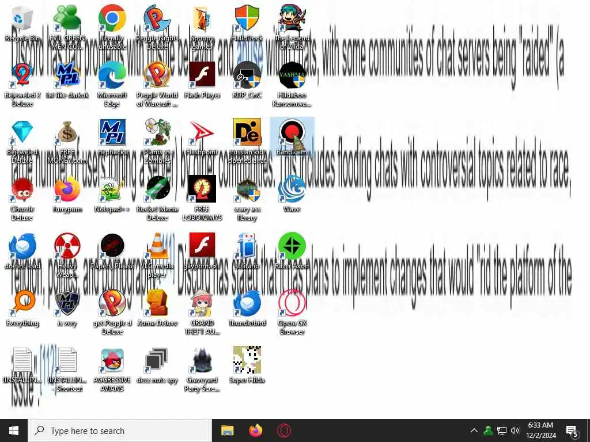Click the is very MPI shield icon
Screen dimensions: 590x442
click(67, 304)
